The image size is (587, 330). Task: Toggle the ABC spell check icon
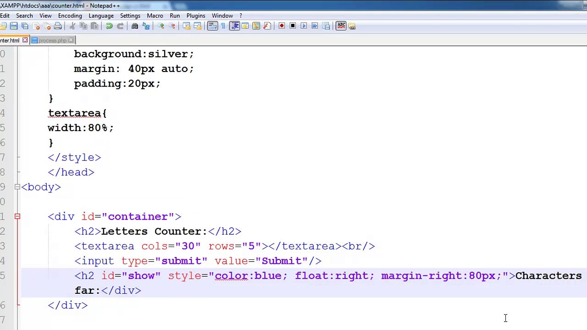coord(341,26)
